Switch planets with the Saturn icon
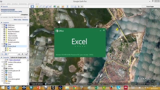 (x=63, y=6)
